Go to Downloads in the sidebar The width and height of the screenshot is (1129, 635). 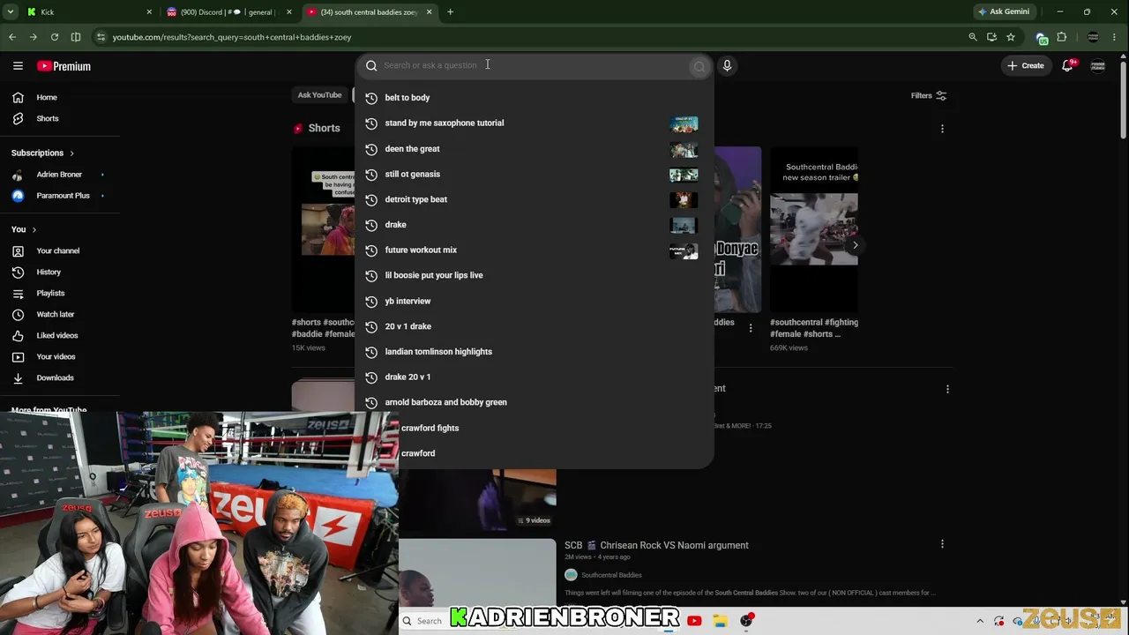55,377
